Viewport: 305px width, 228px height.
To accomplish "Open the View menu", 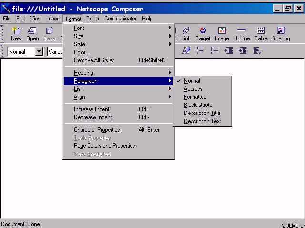I will click(x=36, y=19).
